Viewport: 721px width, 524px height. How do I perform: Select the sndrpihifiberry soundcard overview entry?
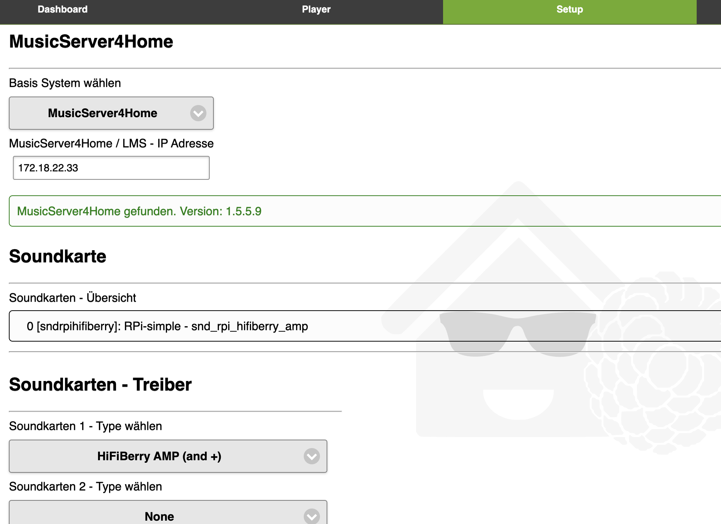(167, 326)
